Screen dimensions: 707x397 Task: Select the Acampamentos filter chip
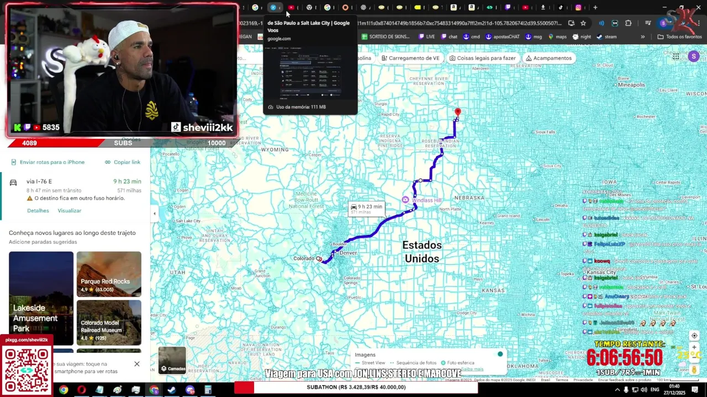[x=548, y=58]
